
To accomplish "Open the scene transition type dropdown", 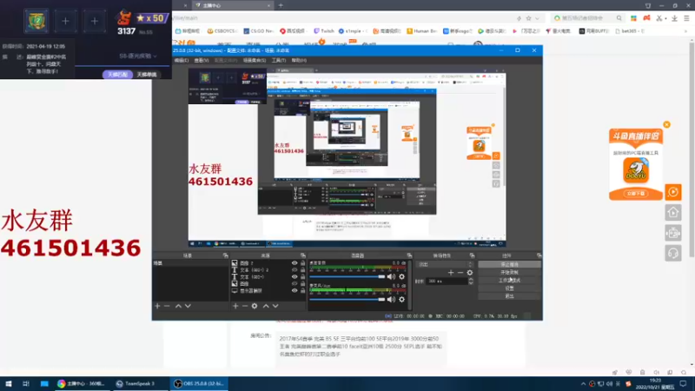I will tap(445, 264).
